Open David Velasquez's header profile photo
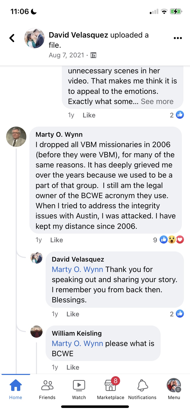This screenshot has height=412, width=190. click(34, 38)
